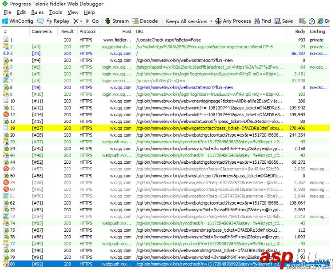Image resolution: width=335 pixels, height=272 pixels.
Task: Click the blocked red icon of session 12
Action: (x=6, y=114)
